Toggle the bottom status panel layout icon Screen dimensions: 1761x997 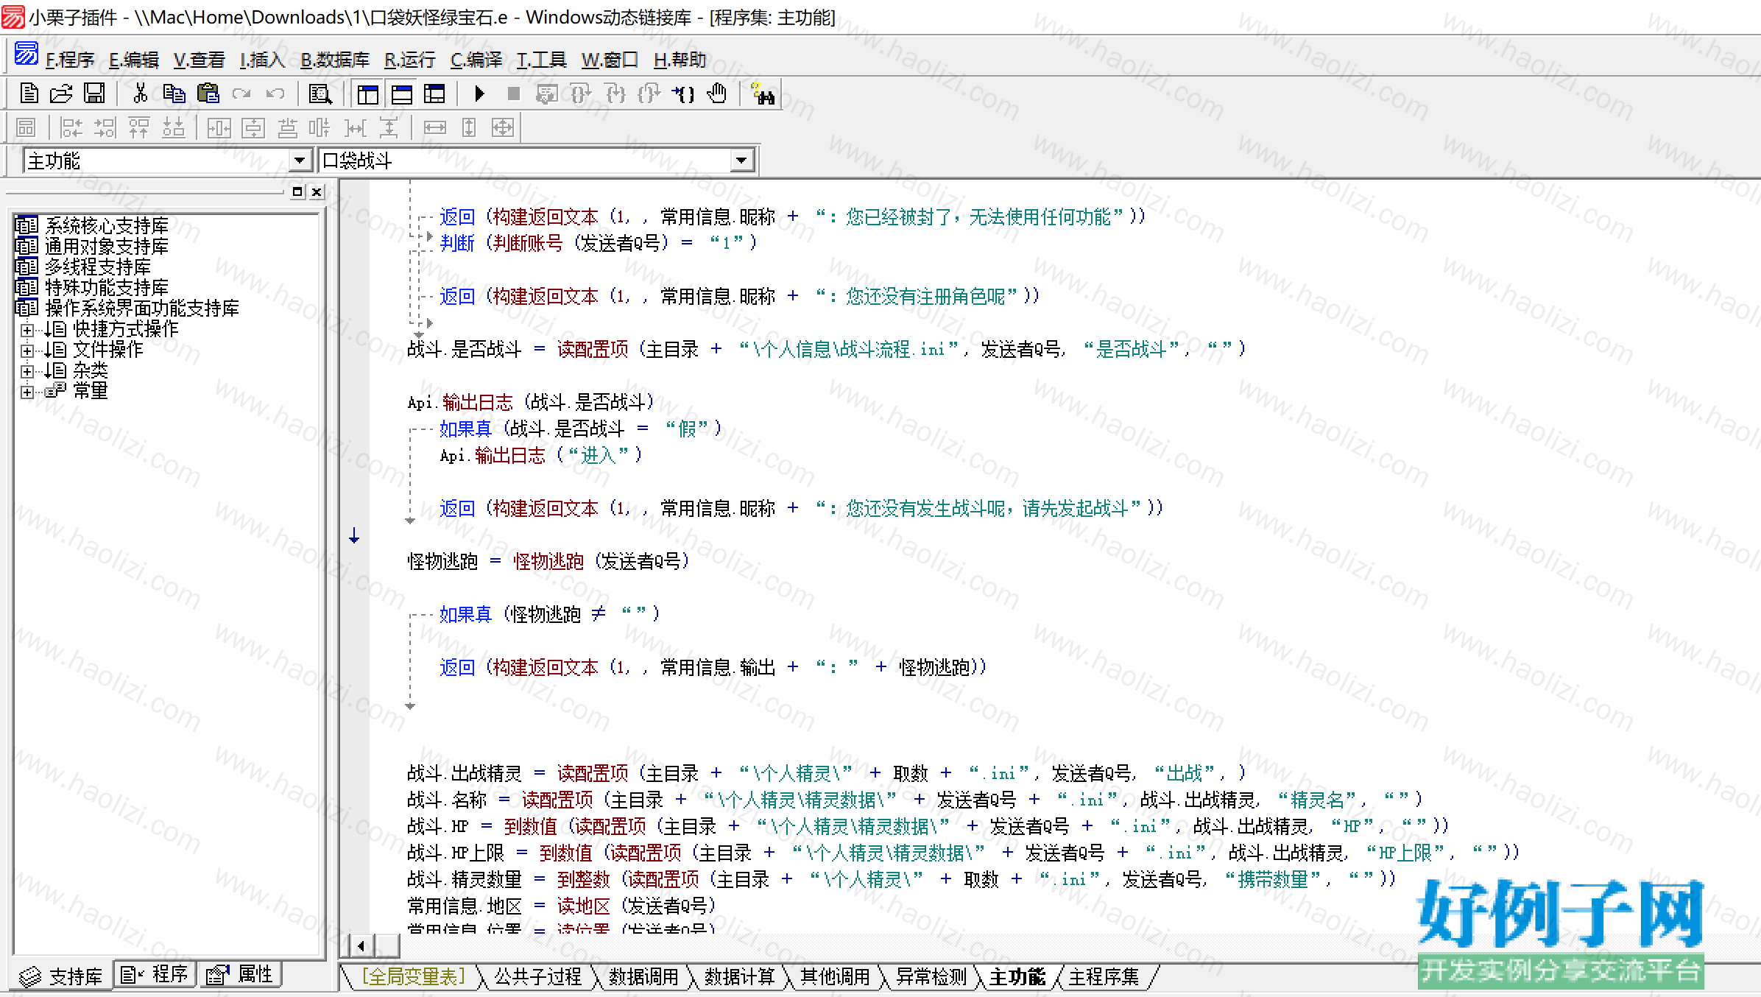click(401, 94)
